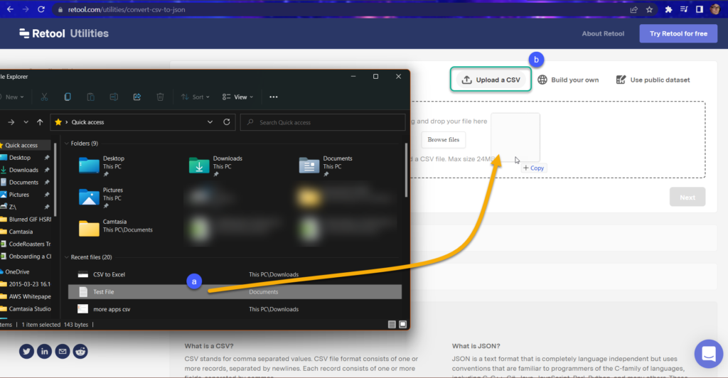Bookmark this page with the star icon

tap(649, 10)
